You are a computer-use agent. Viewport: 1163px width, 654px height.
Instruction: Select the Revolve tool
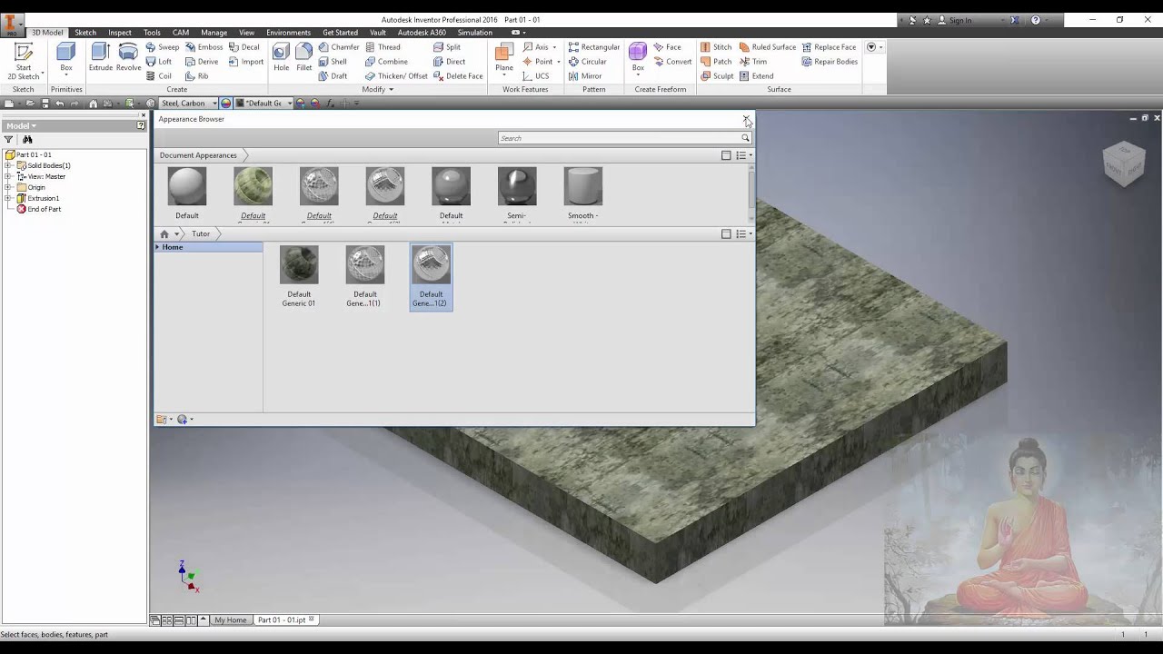pos(128,57)
